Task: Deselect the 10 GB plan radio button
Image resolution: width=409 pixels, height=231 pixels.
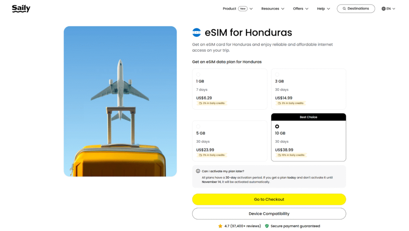Action: [x=278, y=126]
